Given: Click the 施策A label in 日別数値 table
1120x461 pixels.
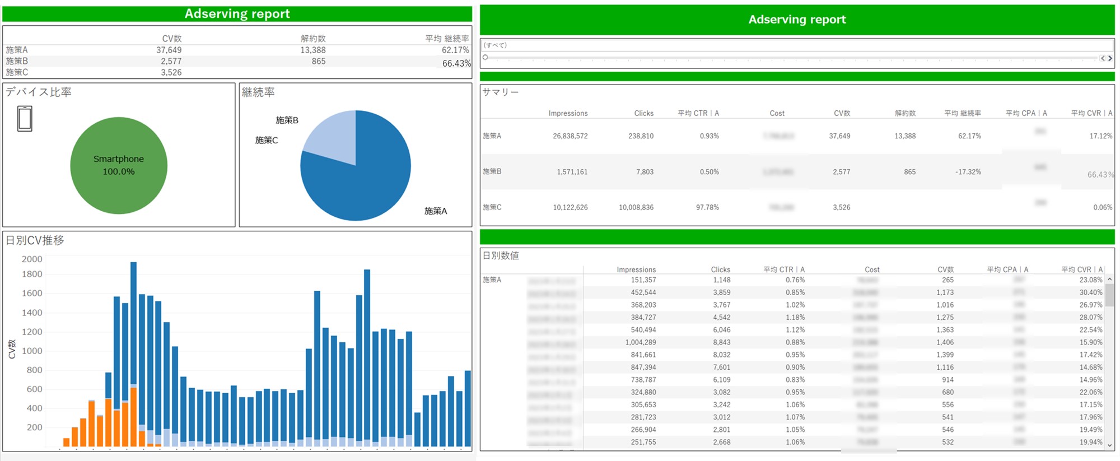Looking at the screenshot, I should 492,280.
